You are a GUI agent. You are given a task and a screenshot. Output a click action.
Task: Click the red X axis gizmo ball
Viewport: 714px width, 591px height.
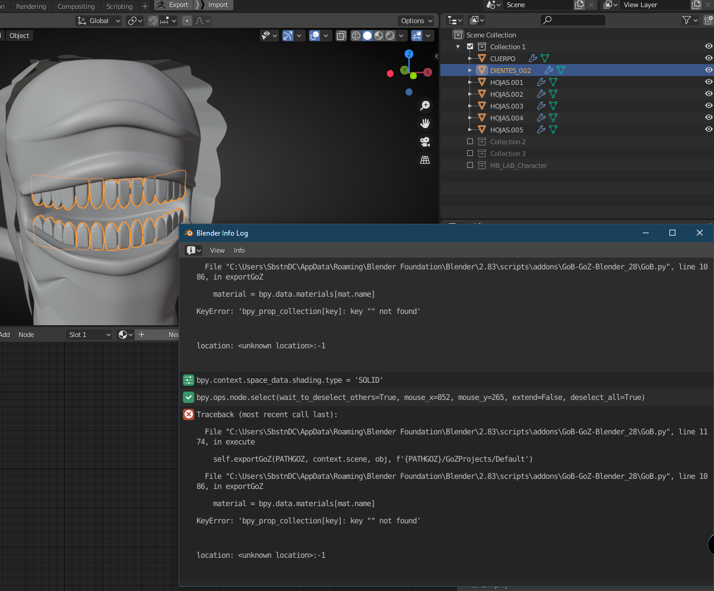point(428,72)
